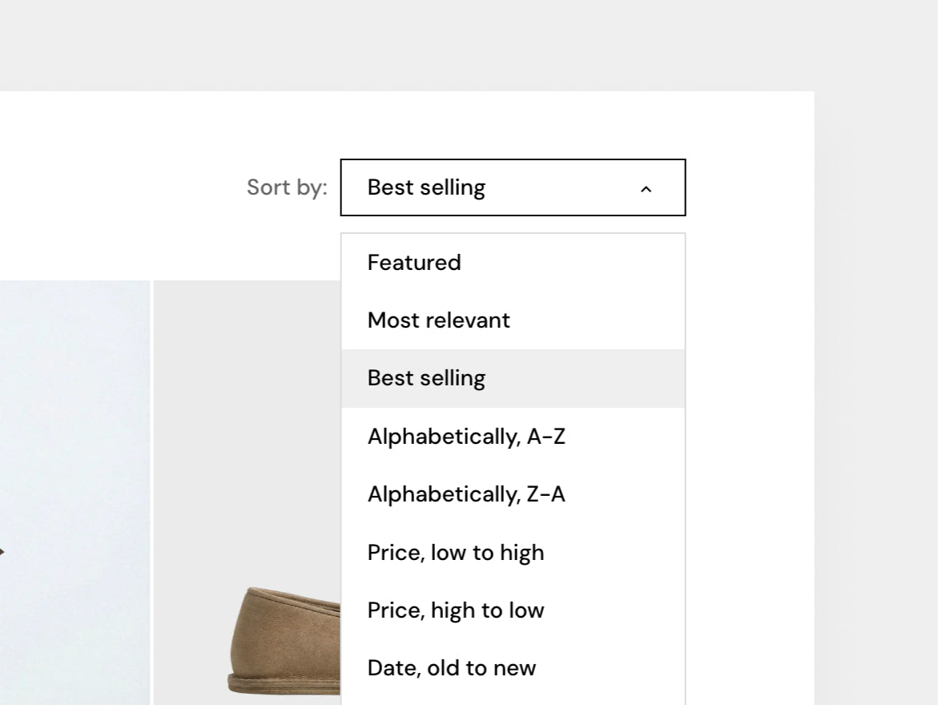Select Date, old to new option
938x705 pixels.
(513, 668)
